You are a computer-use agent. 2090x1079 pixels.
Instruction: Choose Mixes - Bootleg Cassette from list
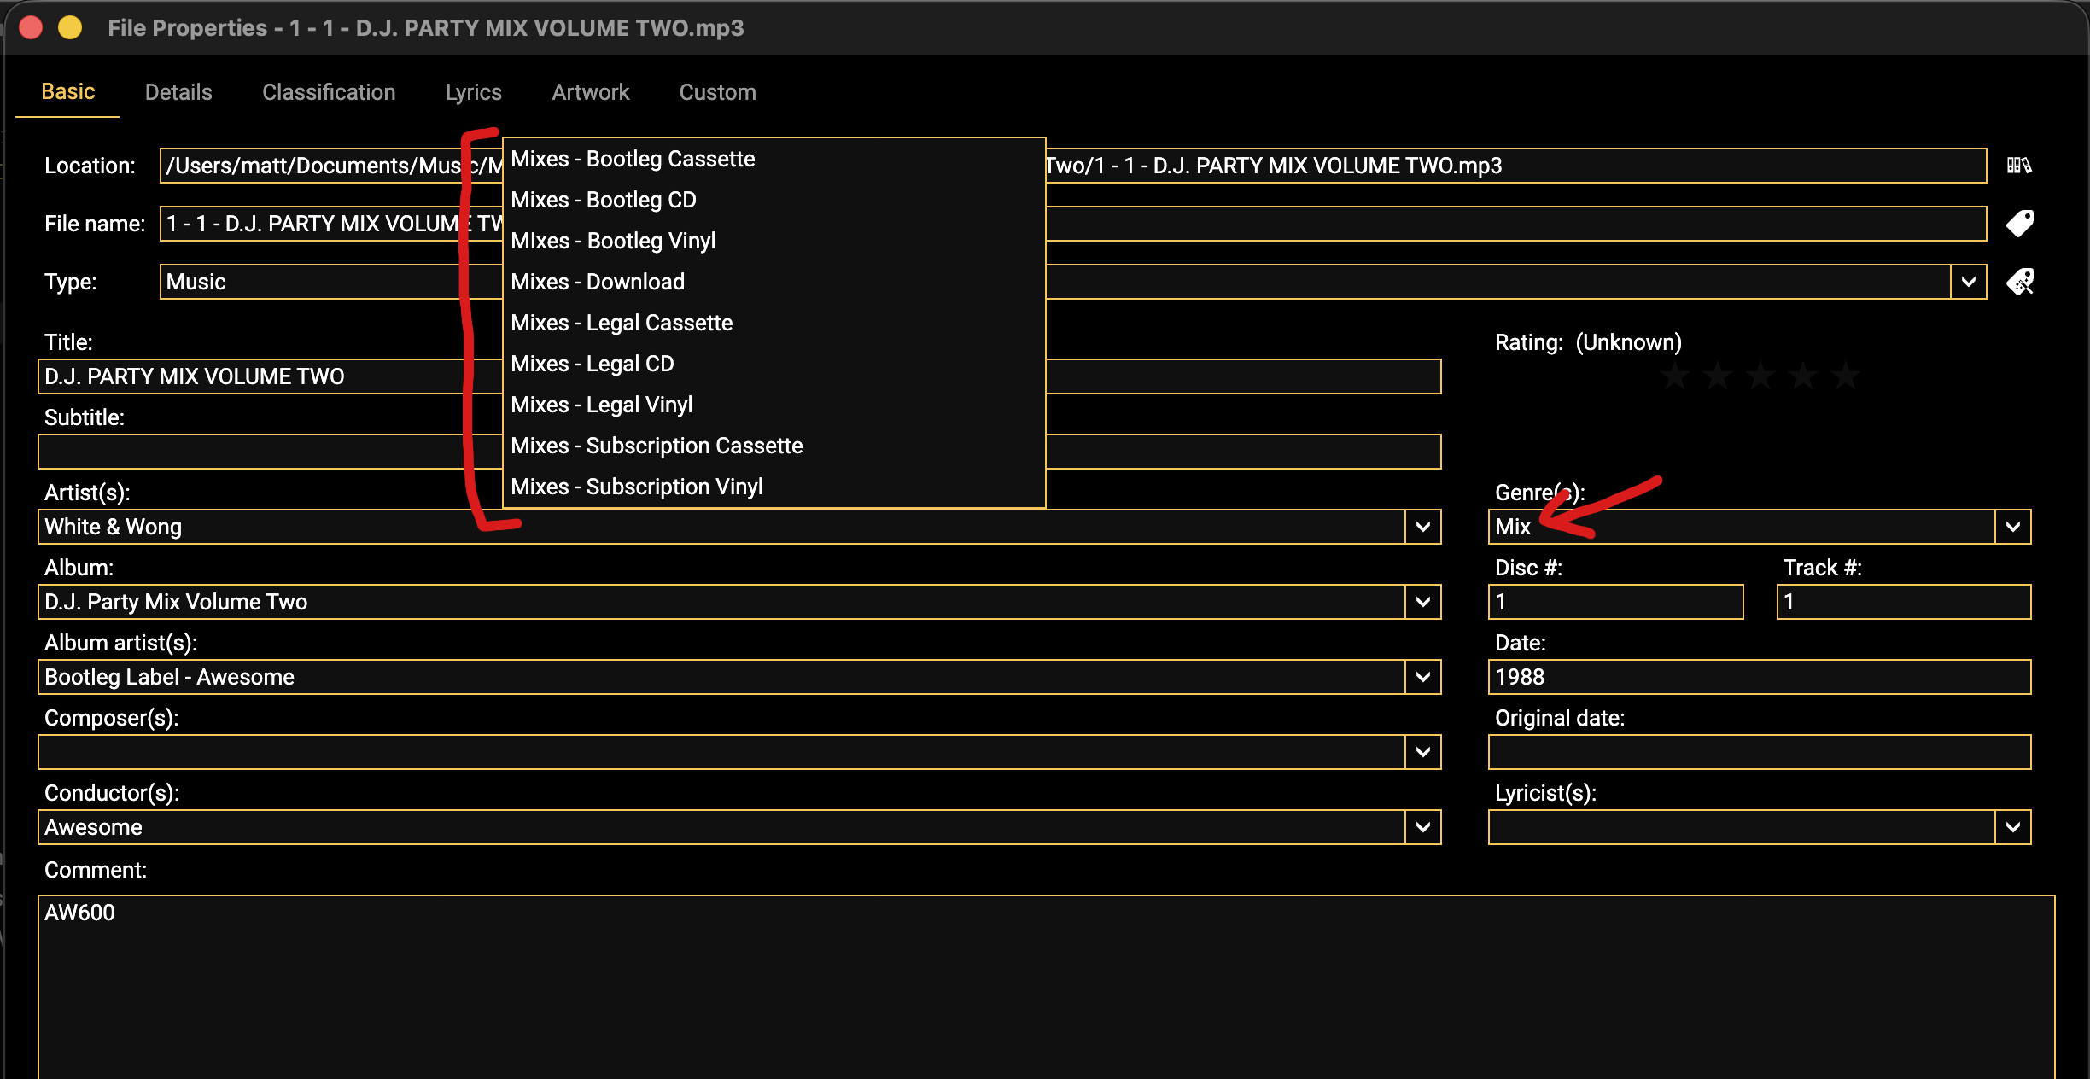pos(774,159)
